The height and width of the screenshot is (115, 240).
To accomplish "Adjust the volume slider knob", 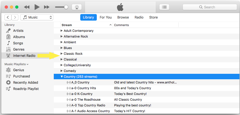I will (66, 7).
